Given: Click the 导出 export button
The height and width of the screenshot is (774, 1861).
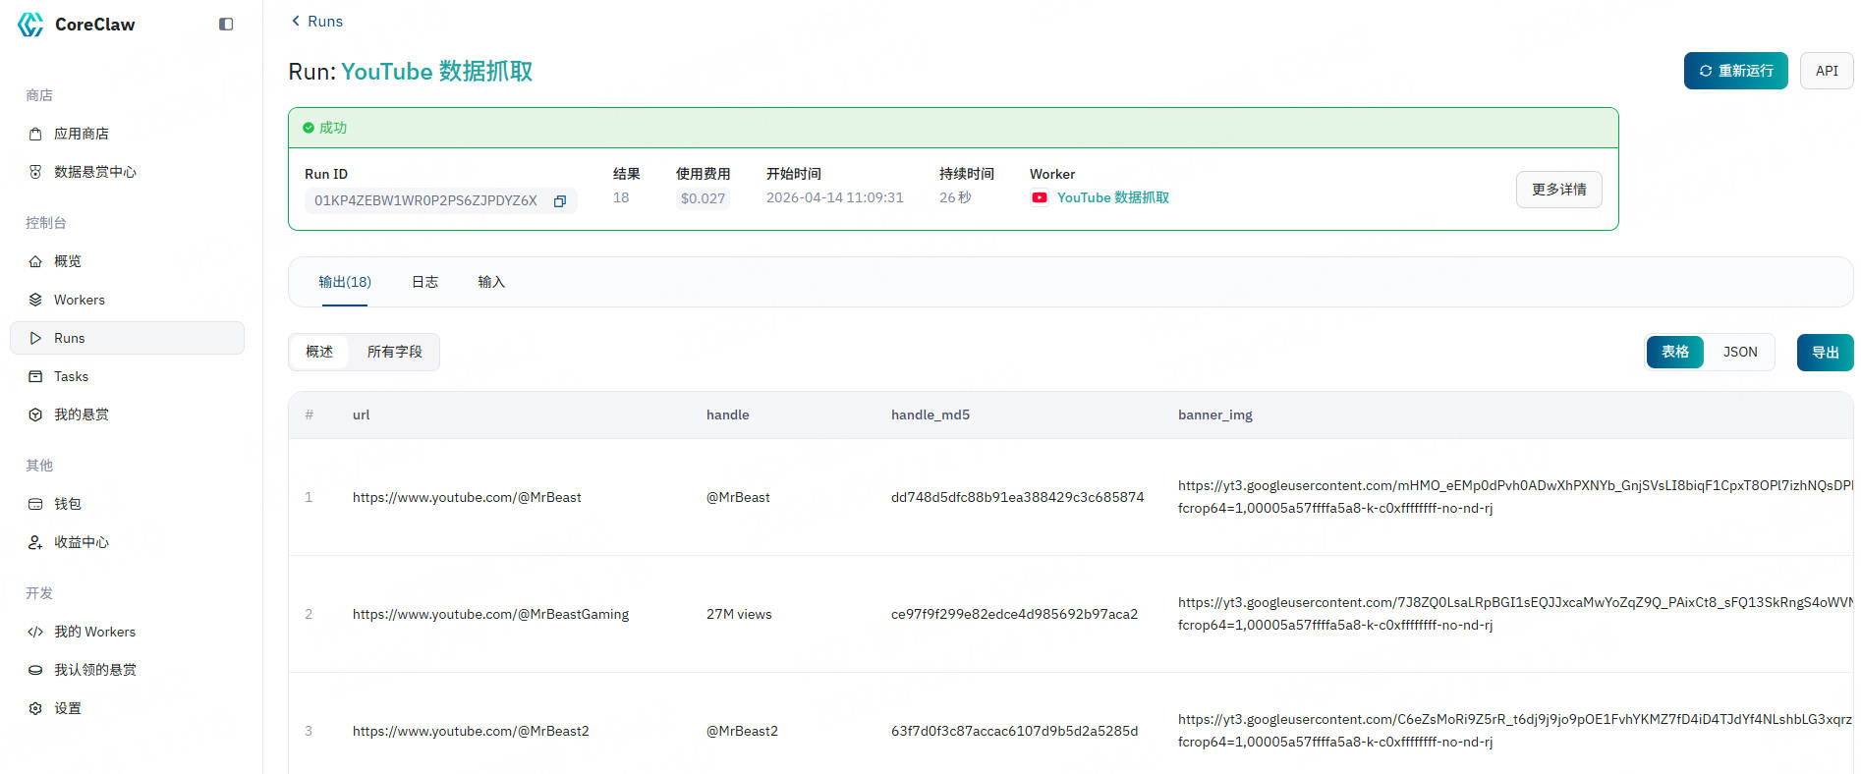Looking at the screenshot, I should tap(1825, 353).
